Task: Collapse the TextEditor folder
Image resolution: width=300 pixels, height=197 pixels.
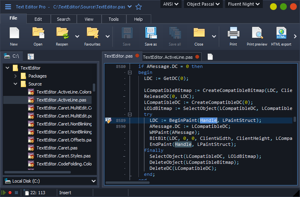Action: coord(8,68)
